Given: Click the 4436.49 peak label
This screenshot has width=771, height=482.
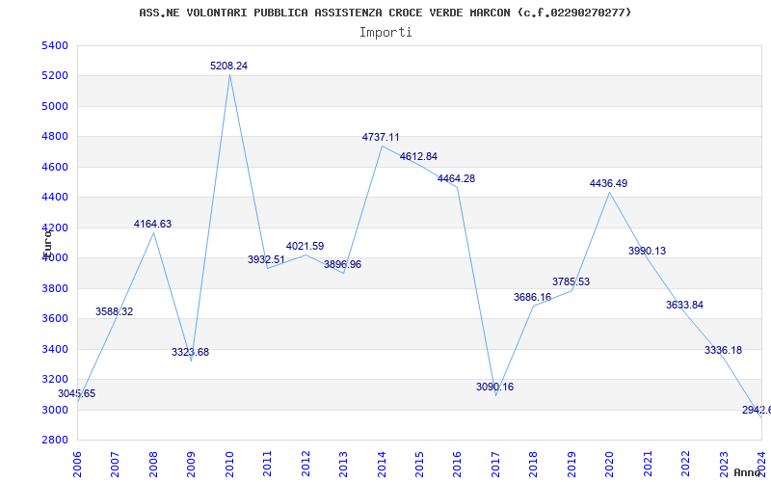Looking at the screenshot, I should [x=609, y=184].
